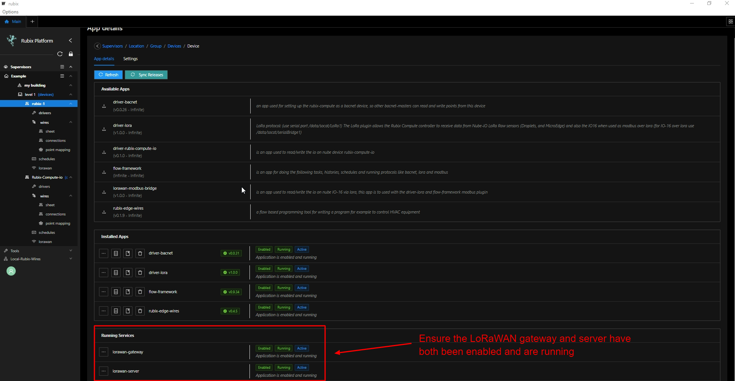Image resolution: width=735 pixels, height=381 pixels.
Task: Click the Running tag on lorawan-server
Action: click(284, 368)
